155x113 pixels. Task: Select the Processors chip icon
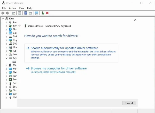[x=10, y=80]
